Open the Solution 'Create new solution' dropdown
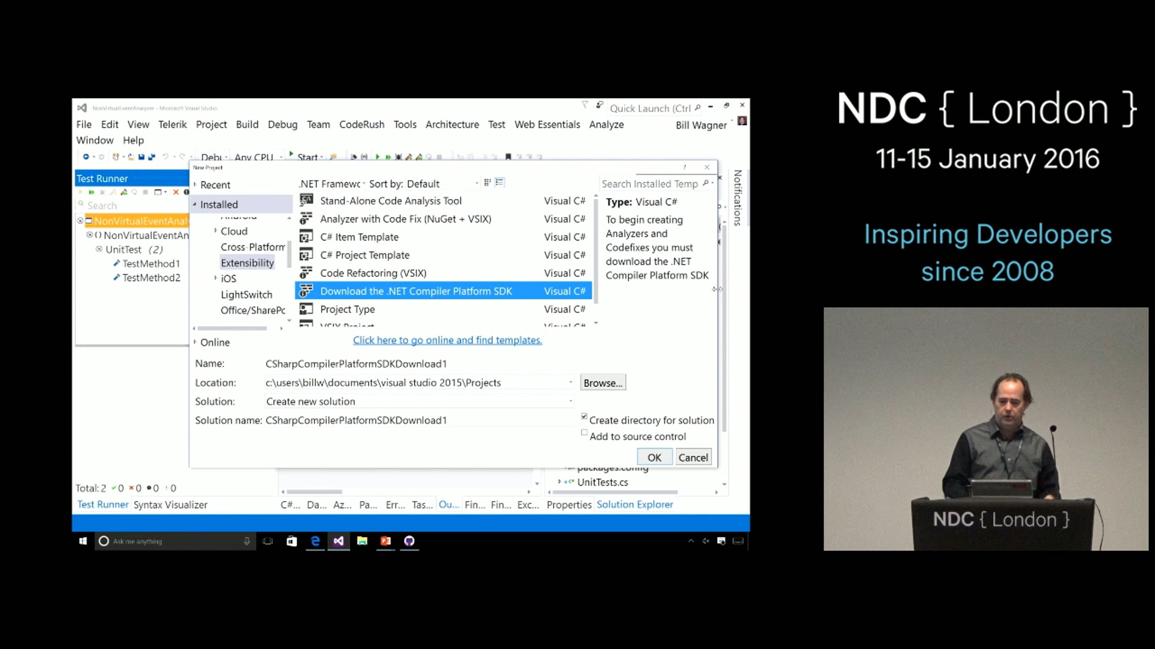The height and width of the screenshot is (649, 1155). [571, 401]
